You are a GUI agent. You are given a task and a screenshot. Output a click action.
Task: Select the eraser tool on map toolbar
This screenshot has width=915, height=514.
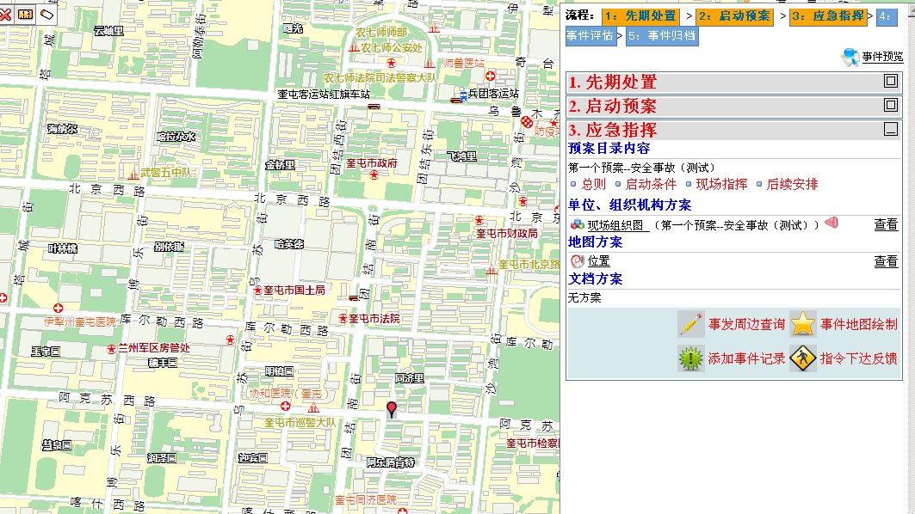click(x=46, y=15)
